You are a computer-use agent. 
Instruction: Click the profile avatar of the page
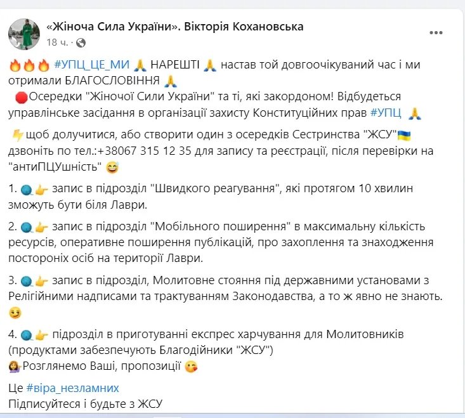coord(24,34)
